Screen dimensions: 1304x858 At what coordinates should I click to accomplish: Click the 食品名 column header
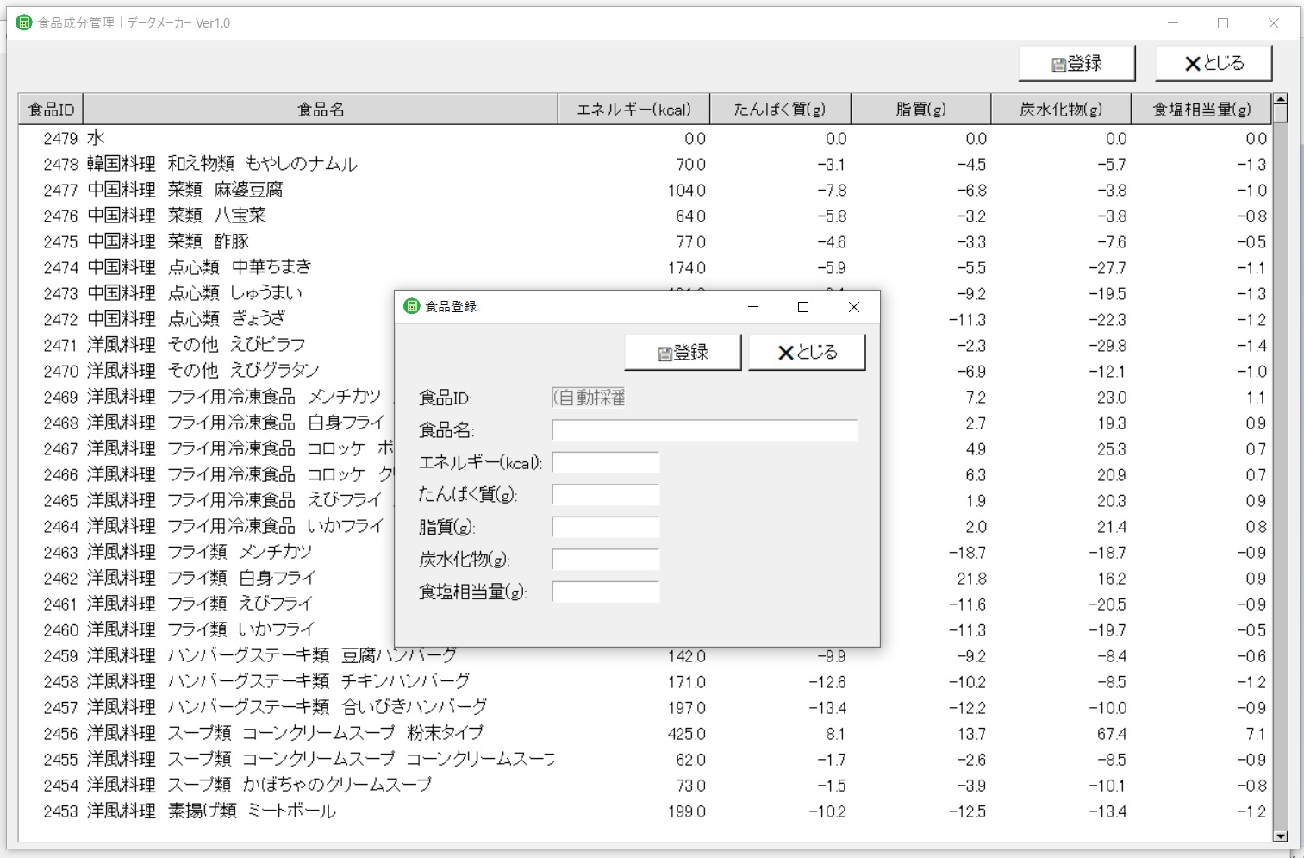coord(321,110)
